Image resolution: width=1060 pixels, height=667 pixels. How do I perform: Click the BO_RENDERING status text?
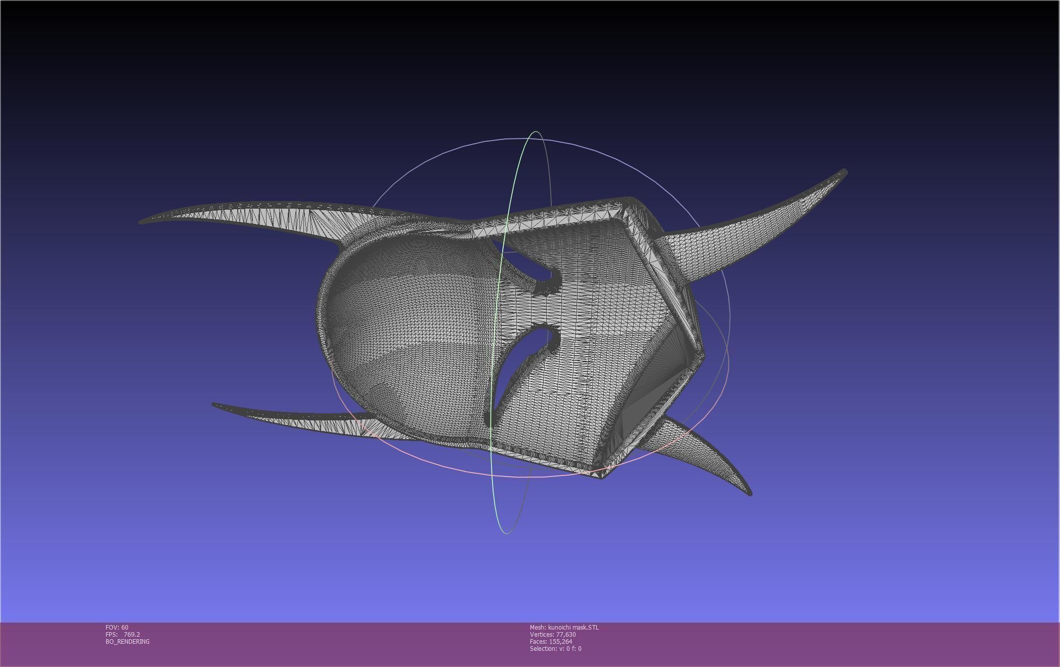[127, 642]
